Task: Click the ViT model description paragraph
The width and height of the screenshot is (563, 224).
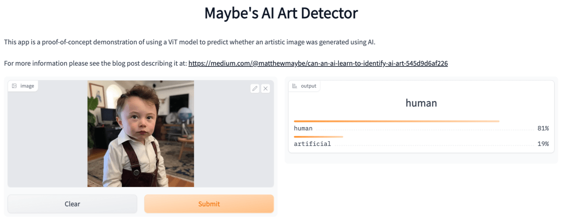Action: (x=190, y=42)
